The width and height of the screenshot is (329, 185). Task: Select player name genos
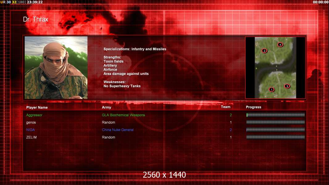(x=31, y=122)
